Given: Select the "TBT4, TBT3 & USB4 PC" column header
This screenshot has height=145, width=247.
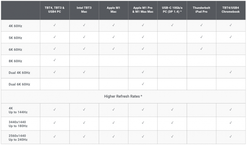Looking at the screenshot, I should (x=55, y=10).
